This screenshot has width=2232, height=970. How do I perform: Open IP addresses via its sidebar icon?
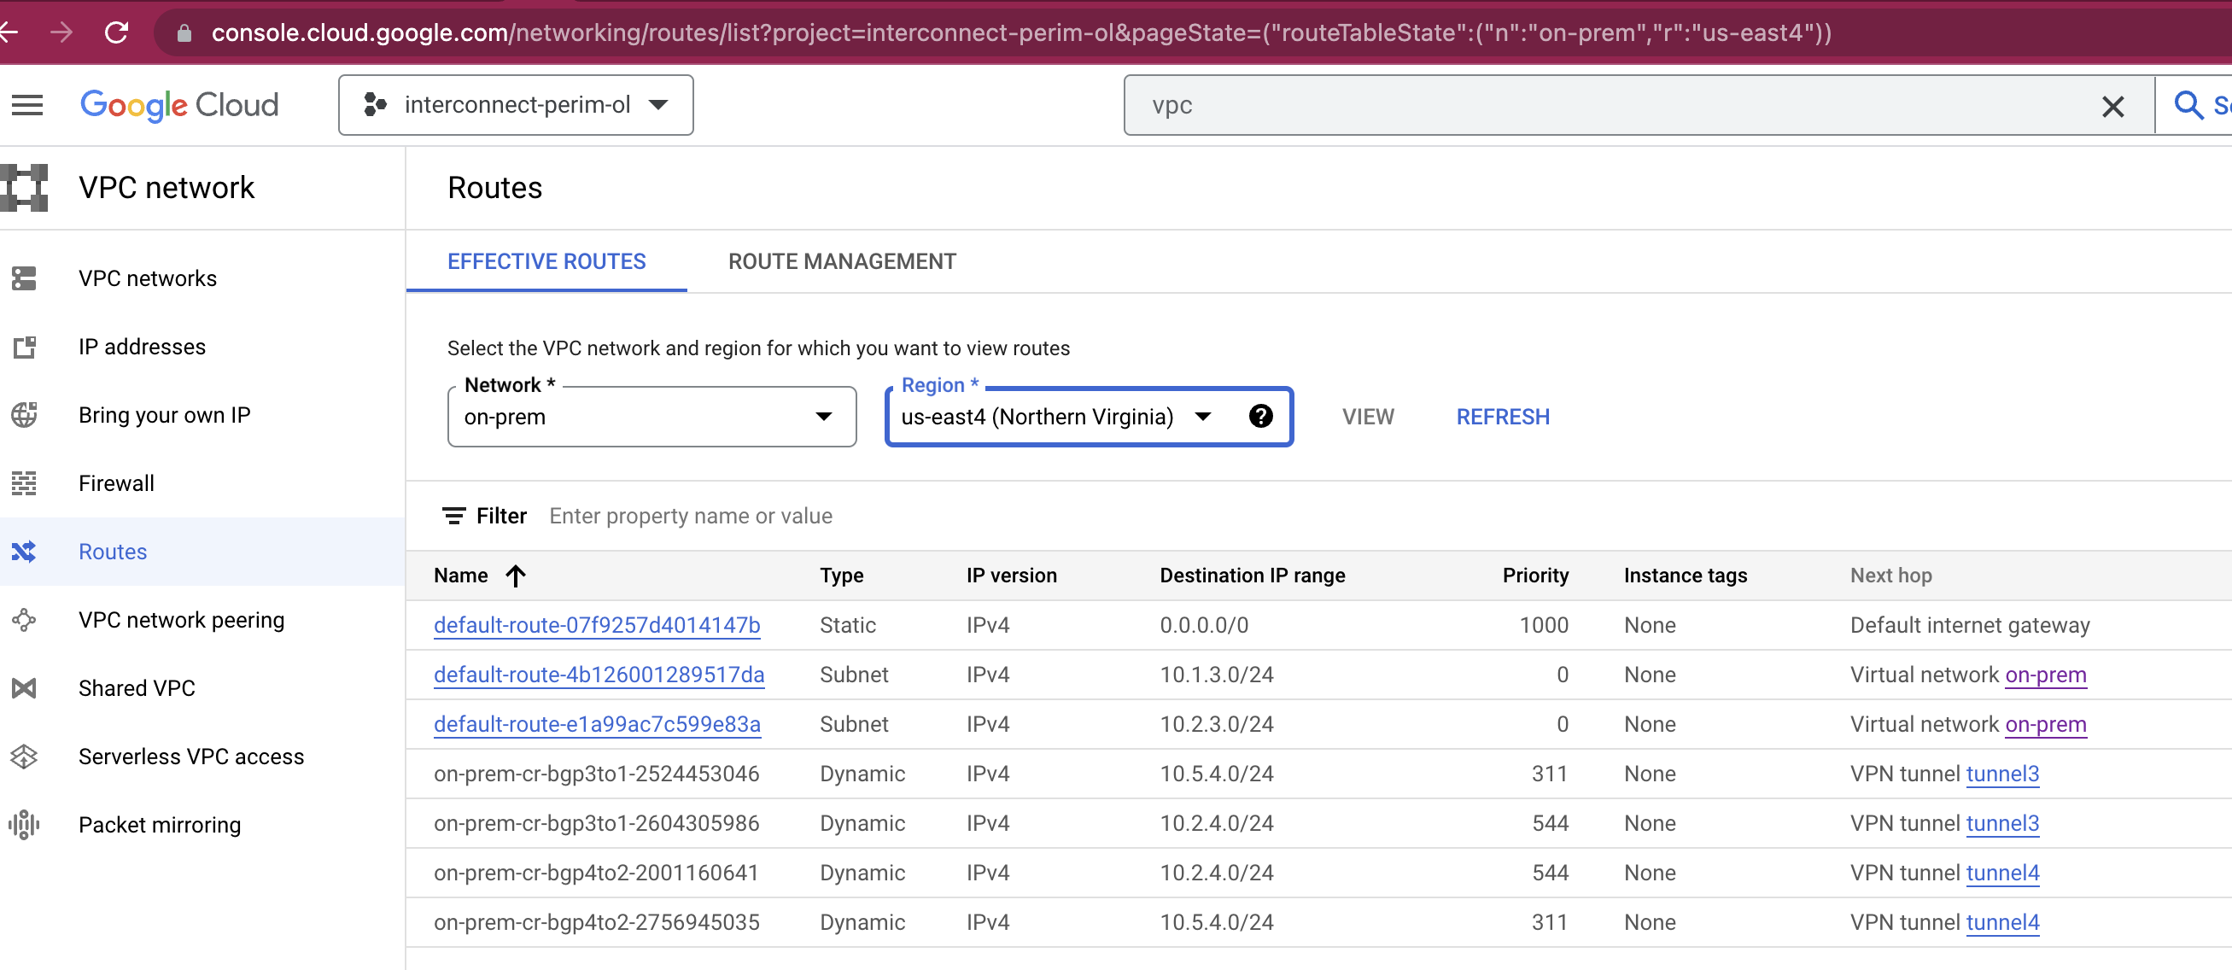(25, 346)
